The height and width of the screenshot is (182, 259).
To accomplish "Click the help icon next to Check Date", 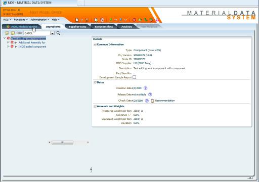I will pyautogui.click(x=147, y=101).
